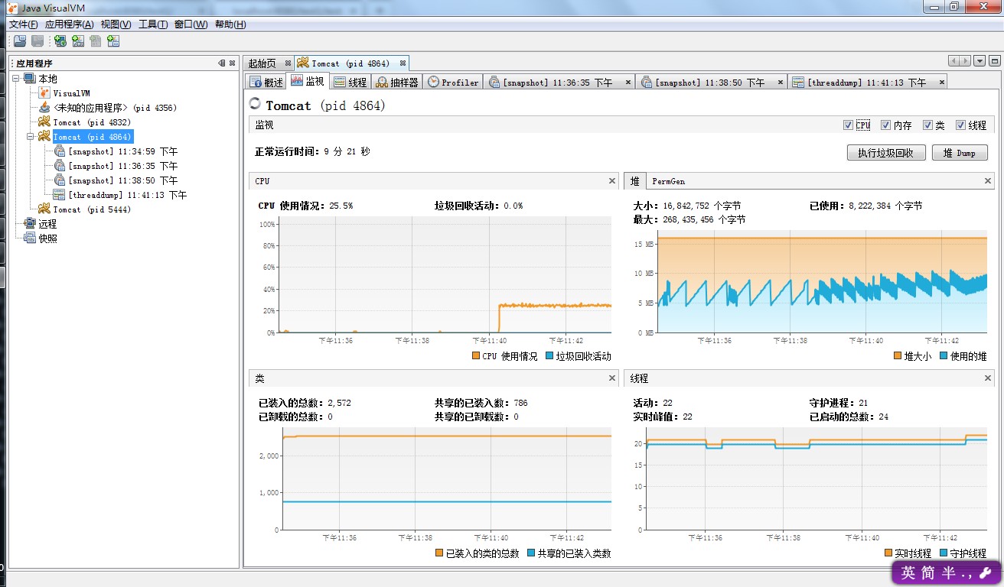1004x587 pixels.
Task: Open the 窗口(W) menu
Action: [191, 24]
